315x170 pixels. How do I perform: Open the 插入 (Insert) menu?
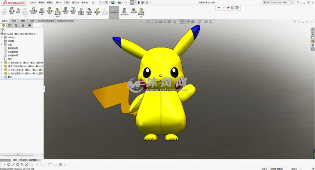tap(58, 3)
